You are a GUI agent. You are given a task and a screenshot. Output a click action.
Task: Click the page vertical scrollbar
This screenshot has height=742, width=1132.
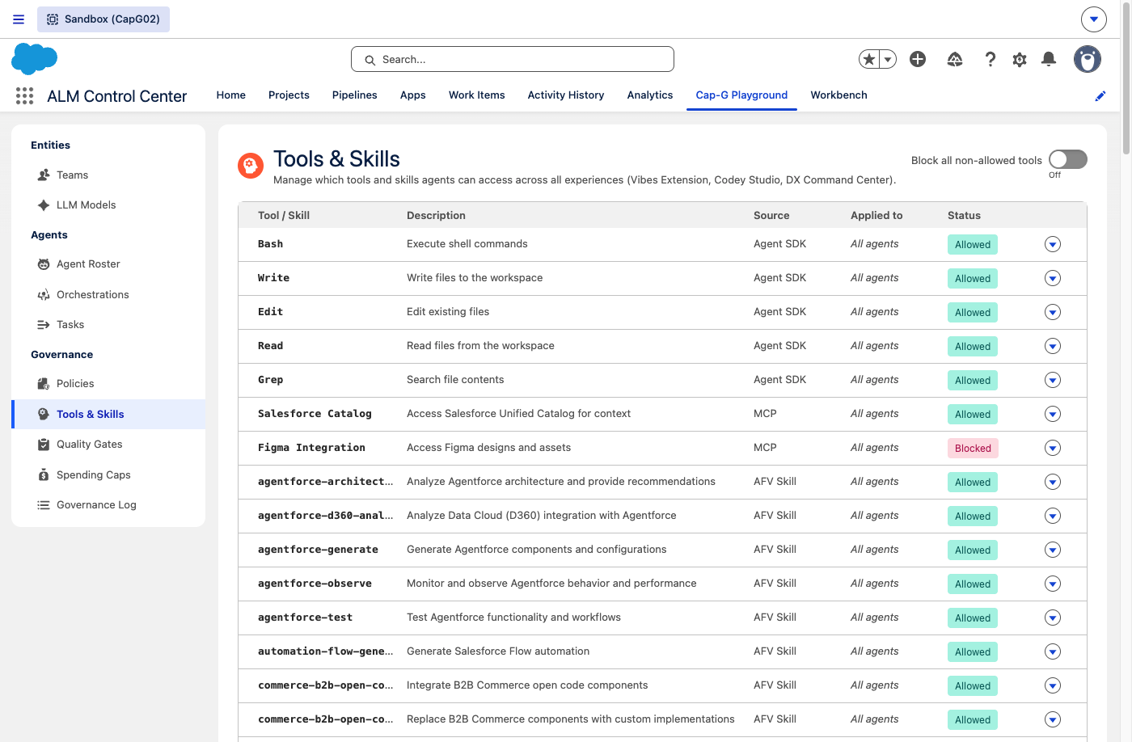pos(1126,79)
